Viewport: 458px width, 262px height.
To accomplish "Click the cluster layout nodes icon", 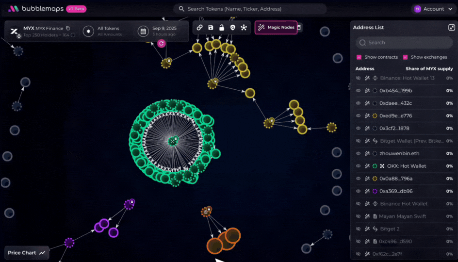I will (x=244, y=28).
